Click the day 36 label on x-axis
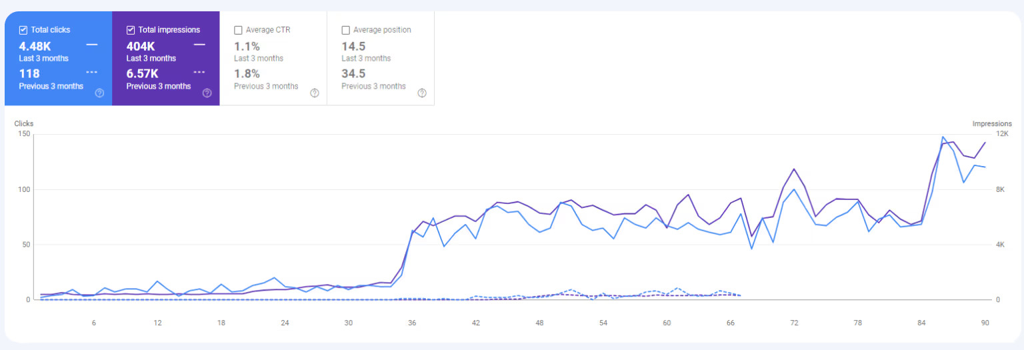The height and width of the screenshot is (350, 1024). pyautogui.click(x=412, y=323)
